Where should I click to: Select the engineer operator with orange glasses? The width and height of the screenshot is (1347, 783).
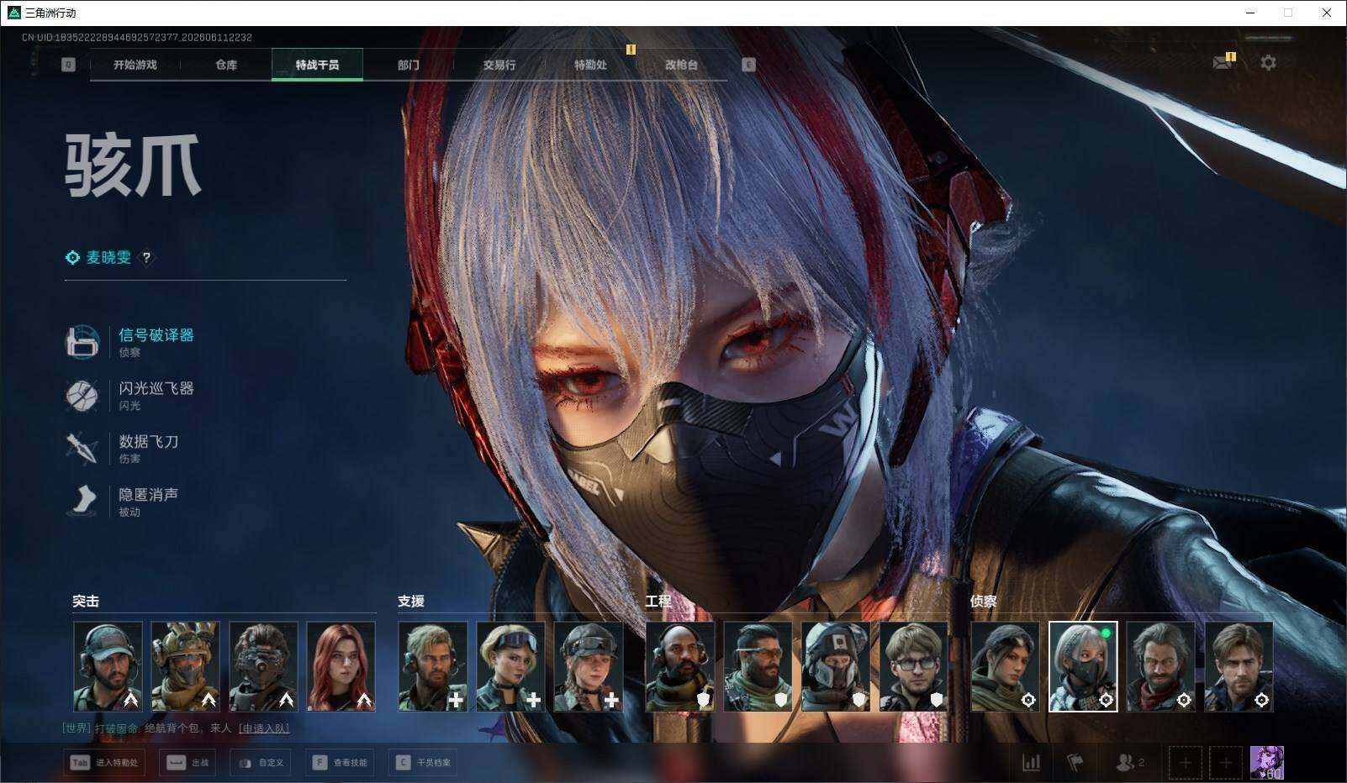tap(758, 666)
